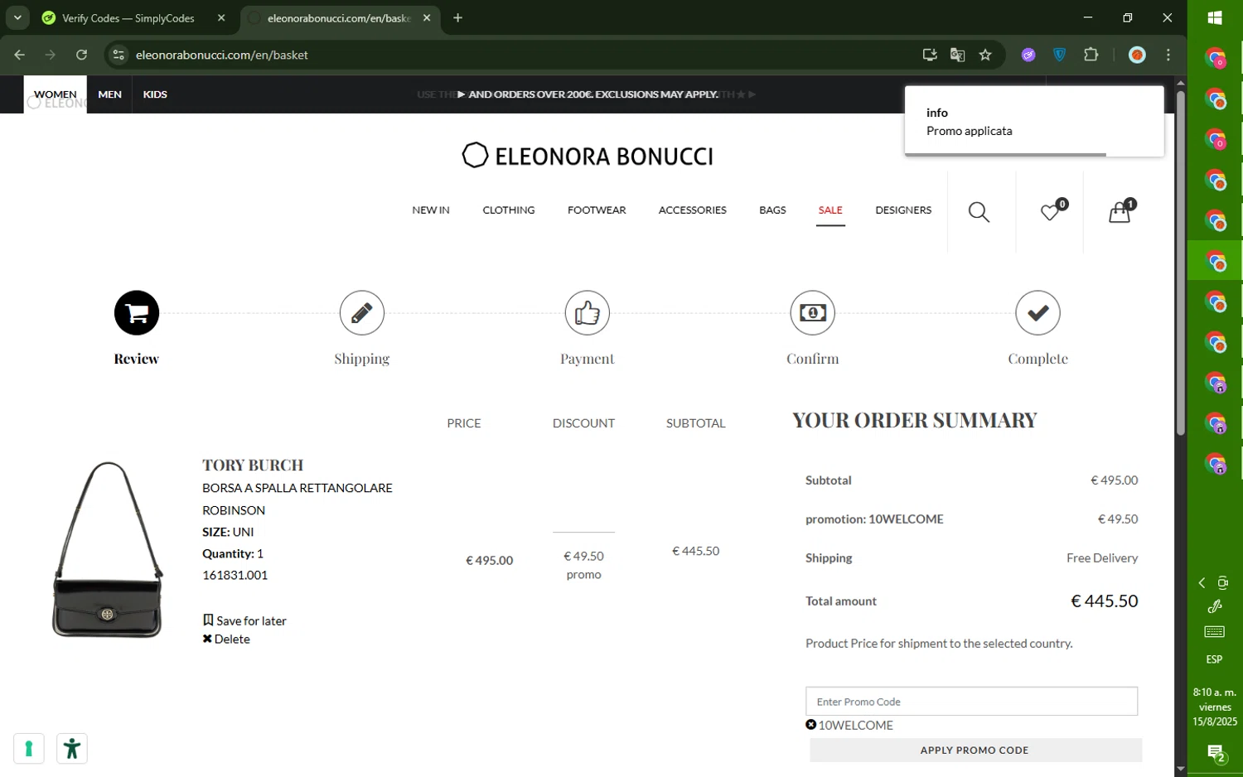Open a new browser tab
Viewport: 1243px width, 777px height.
[457, 17]
